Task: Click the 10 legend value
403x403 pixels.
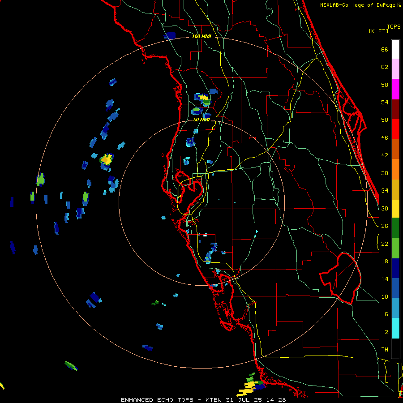Action: [x=385, y=296]
